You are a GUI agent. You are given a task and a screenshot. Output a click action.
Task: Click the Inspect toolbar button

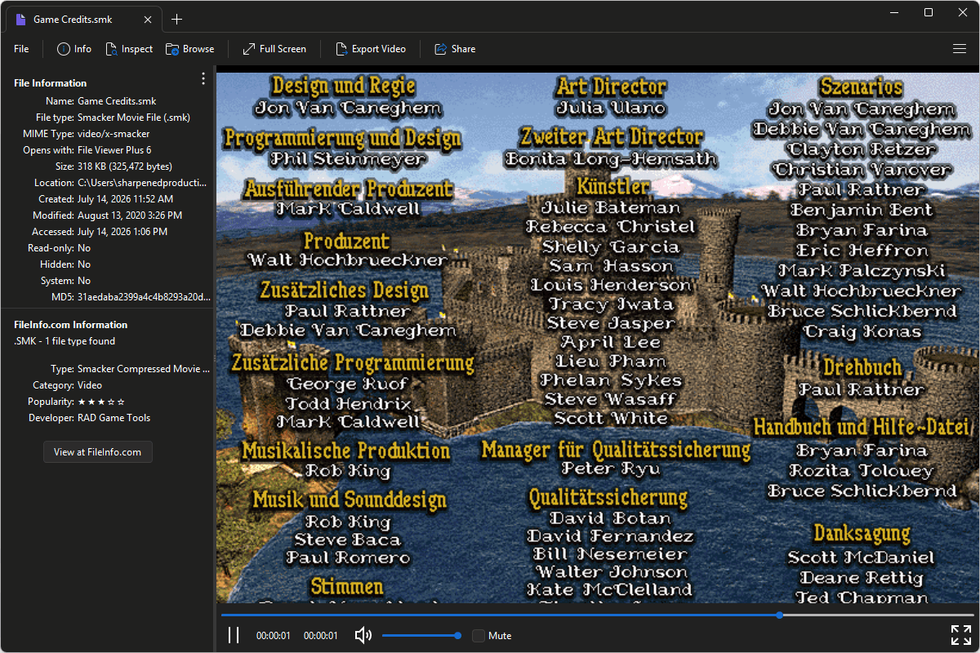point(129,49)
